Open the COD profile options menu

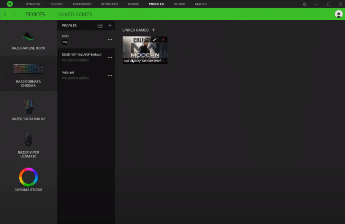(x=110, y=40)
